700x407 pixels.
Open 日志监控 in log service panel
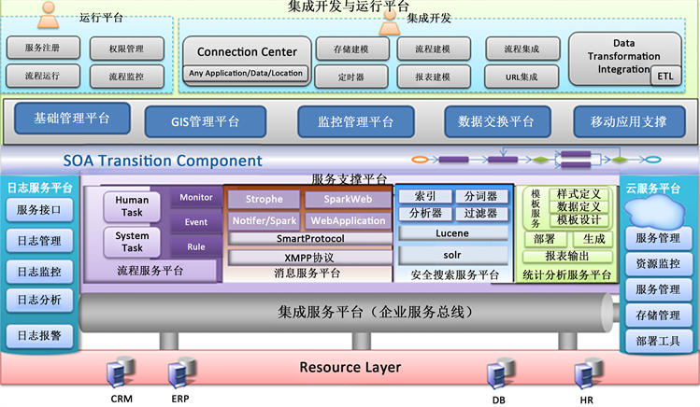[x=38, y=272]
